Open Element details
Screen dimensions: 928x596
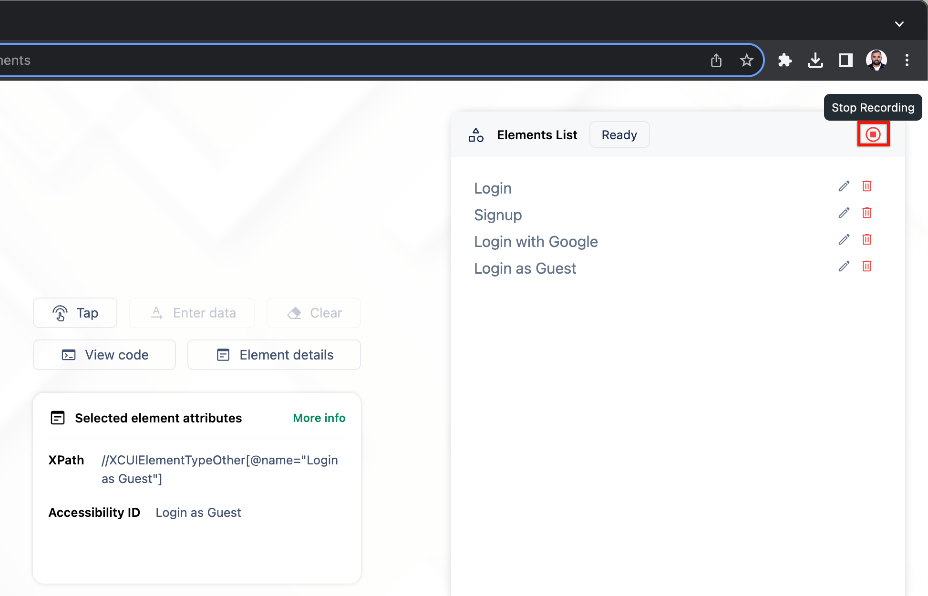coord(274,355)
